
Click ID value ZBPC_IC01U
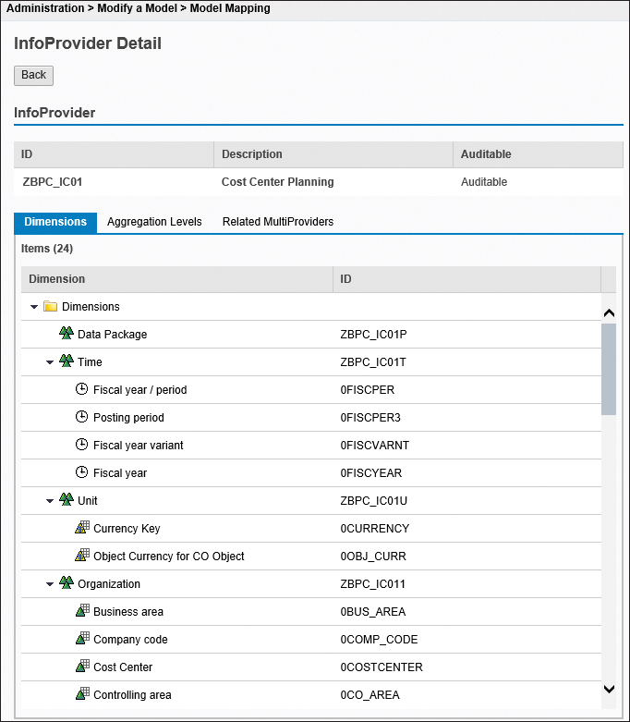[x=374, y=500]
